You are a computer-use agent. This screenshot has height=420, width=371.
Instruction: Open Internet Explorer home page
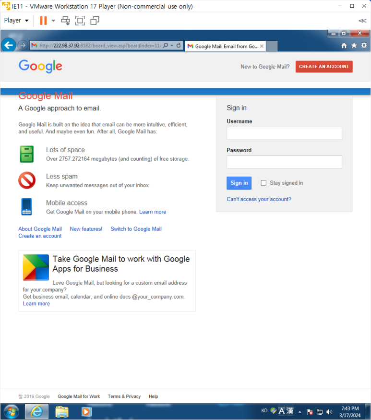pyautogui.click(x=344, y=46)
